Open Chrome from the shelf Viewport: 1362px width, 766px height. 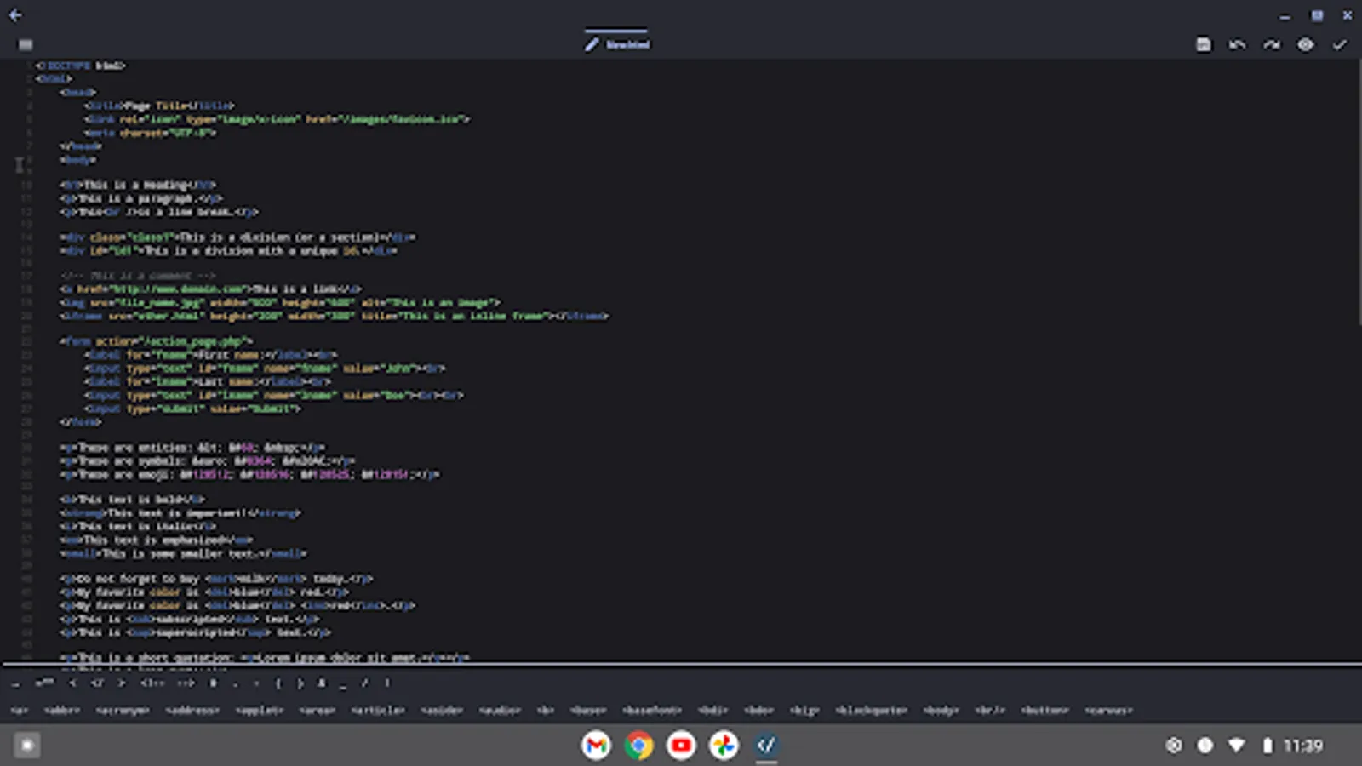click(x=638, y=746)
